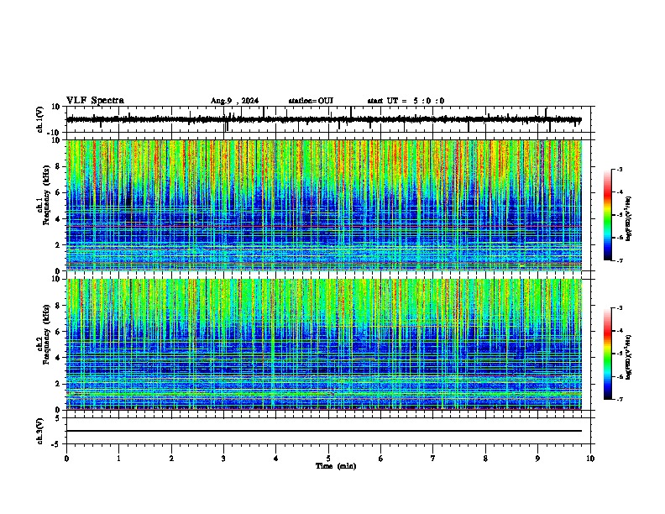Click the 'station=OUJ' label

coord(311,101)
